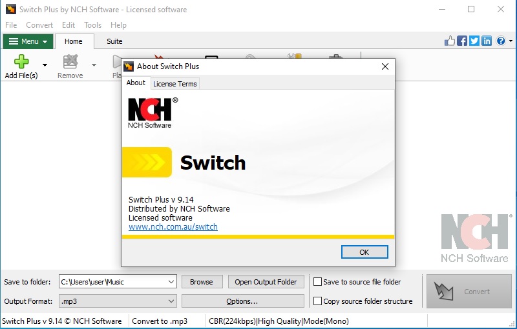Expand the Save to folder dropdown arrow
The height and width of the screenshot is (329, 517).
click(171, 282)
